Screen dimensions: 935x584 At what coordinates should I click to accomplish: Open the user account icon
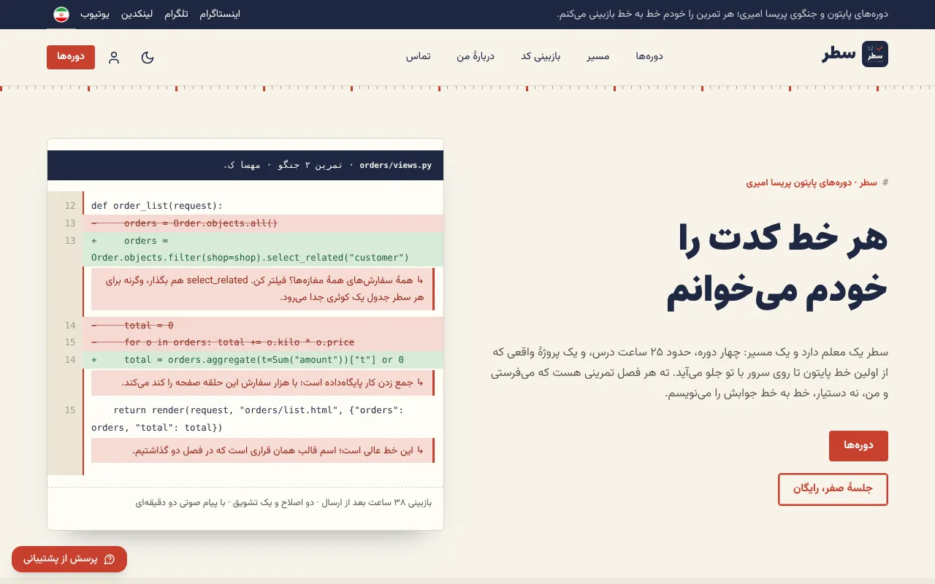pos(114,57)
